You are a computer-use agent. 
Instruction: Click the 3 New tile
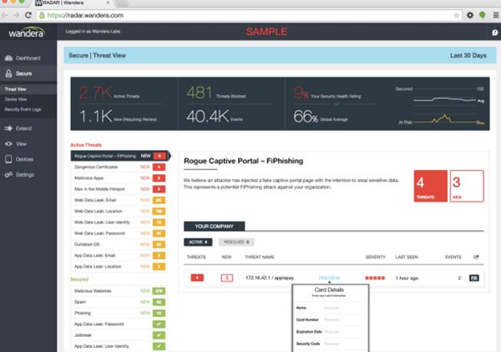click(467, 186)
